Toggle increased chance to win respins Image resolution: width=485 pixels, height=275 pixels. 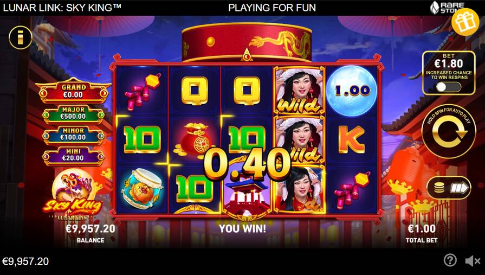tap(449, 87)
